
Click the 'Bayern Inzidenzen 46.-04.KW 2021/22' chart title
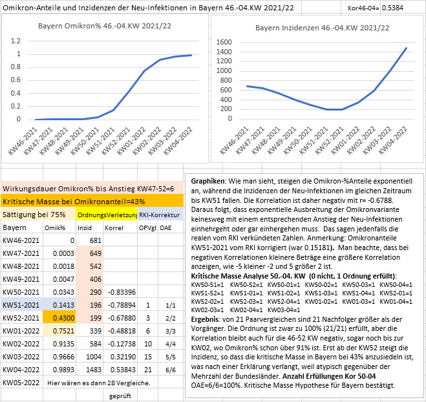coord(322,28)
